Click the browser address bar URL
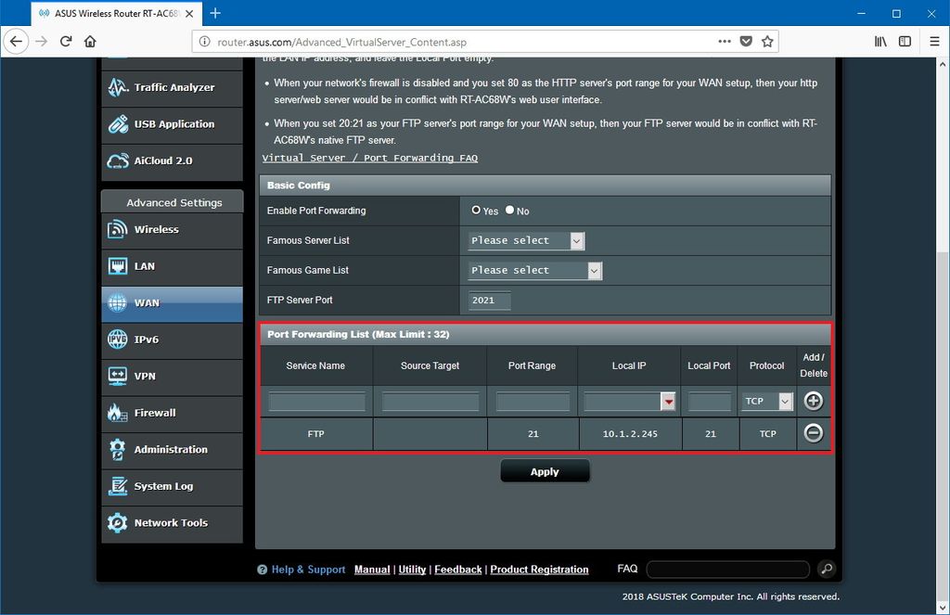This screenshot has width=950, height=615. click(x=341, y=42)
